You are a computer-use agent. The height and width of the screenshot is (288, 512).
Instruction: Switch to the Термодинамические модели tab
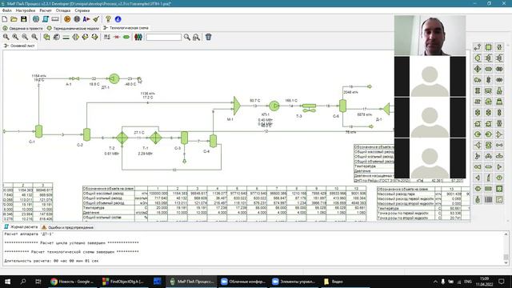(x=73, y=29)
